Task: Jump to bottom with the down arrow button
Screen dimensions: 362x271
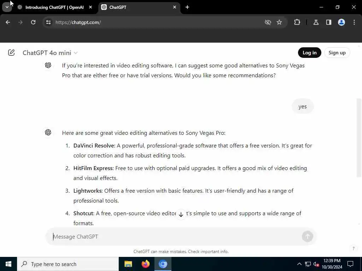Action: point(181,215)
